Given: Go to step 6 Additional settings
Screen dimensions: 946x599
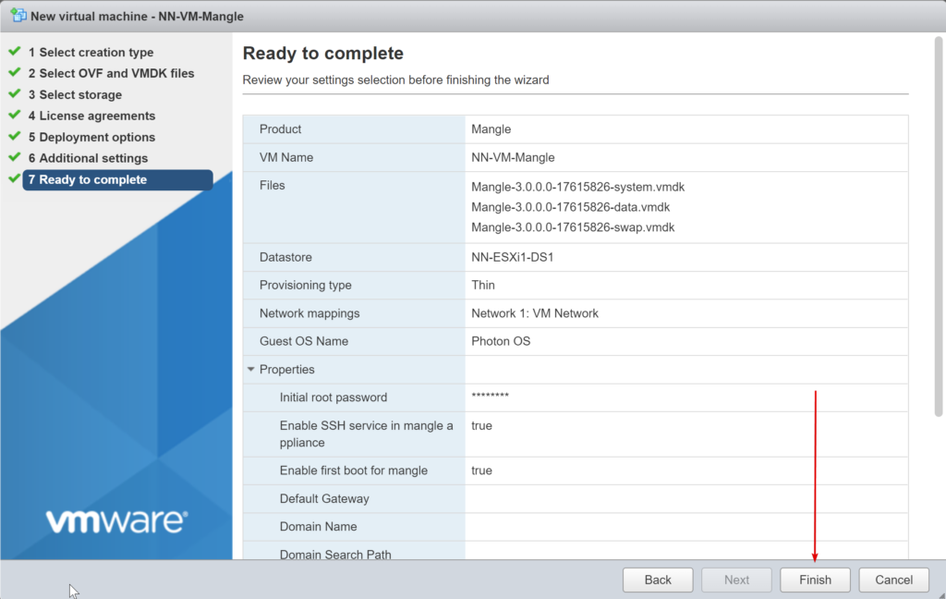Looking at the screenshot, I should pos(88,158).
